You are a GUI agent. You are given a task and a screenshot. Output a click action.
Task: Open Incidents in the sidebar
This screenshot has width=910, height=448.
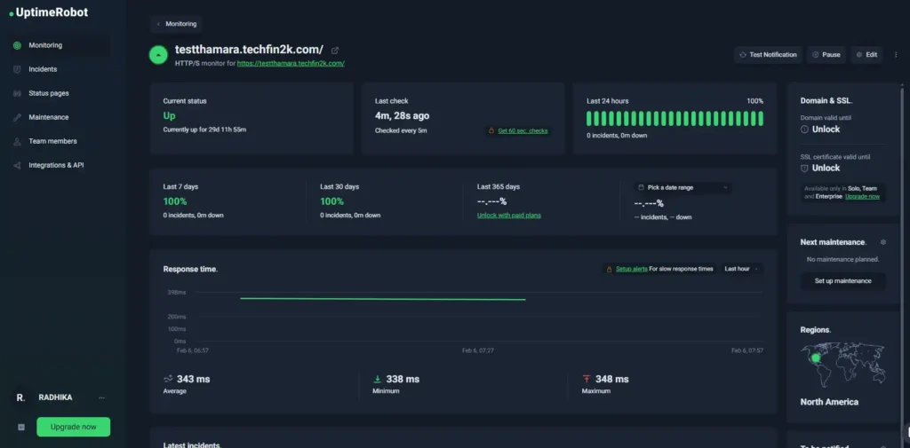pyautogui.click(x=59, y=69)
